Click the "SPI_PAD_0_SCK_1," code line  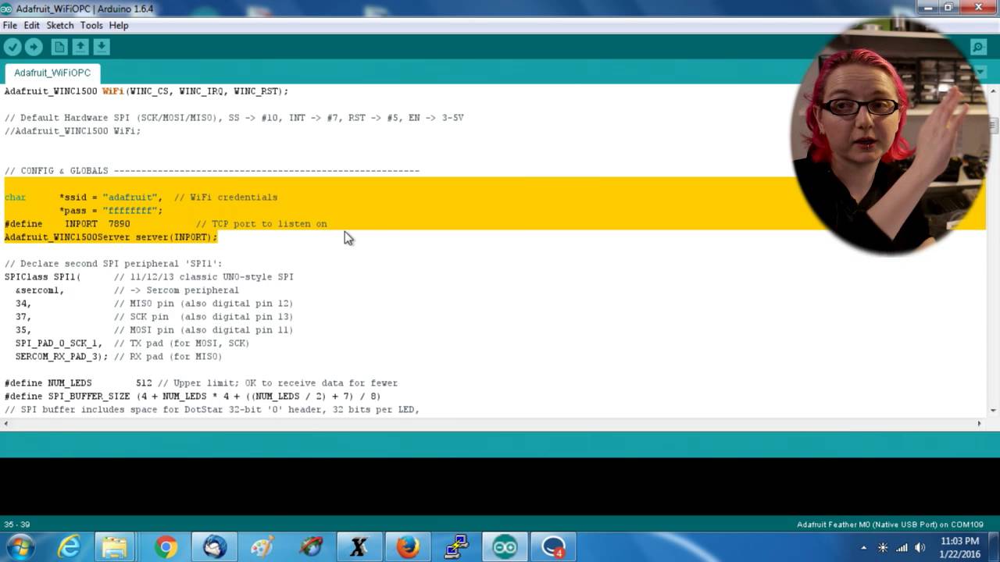point(132,343)
